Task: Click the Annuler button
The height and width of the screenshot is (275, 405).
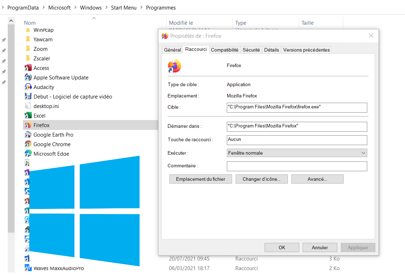Action: [320, 247]
